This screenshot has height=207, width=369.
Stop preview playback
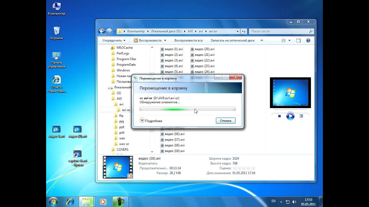click(x=279, y=116)
